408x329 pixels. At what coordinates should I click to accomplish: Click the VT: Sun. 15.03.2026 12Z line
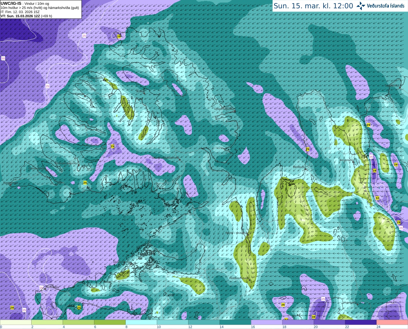(x=26, y=16)
